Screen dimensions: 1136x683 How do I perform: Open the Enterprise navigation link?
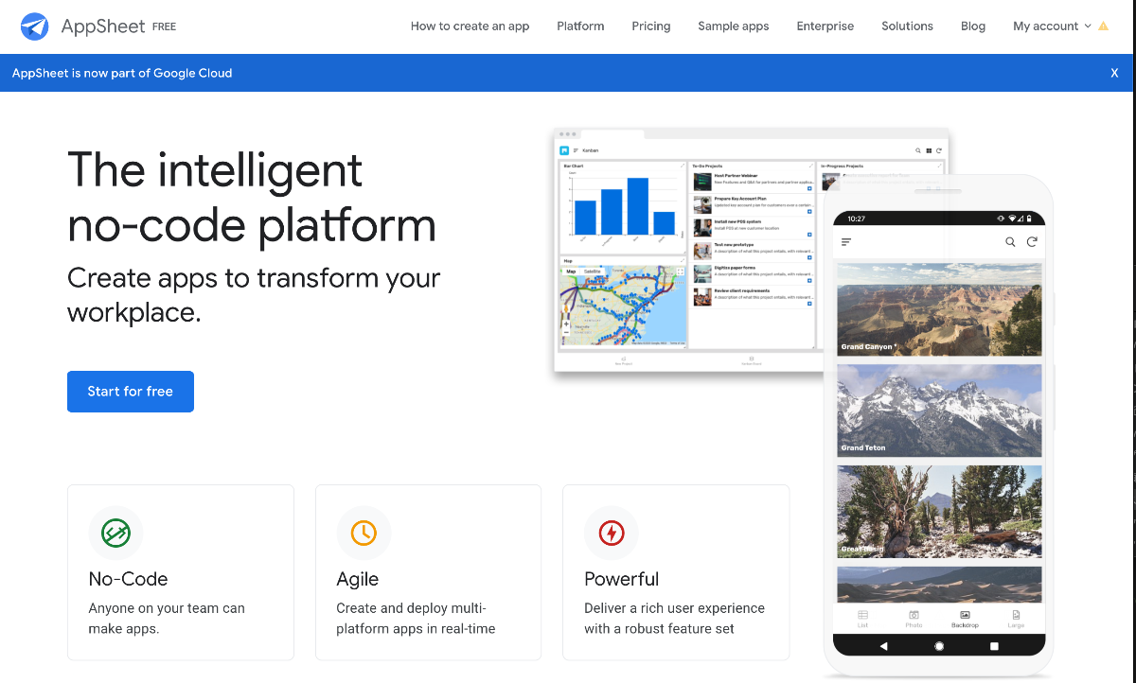[x=825, y=26]
